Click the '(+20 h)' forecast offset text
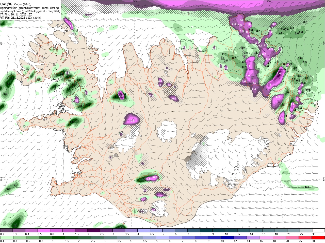 click(36, 18)
